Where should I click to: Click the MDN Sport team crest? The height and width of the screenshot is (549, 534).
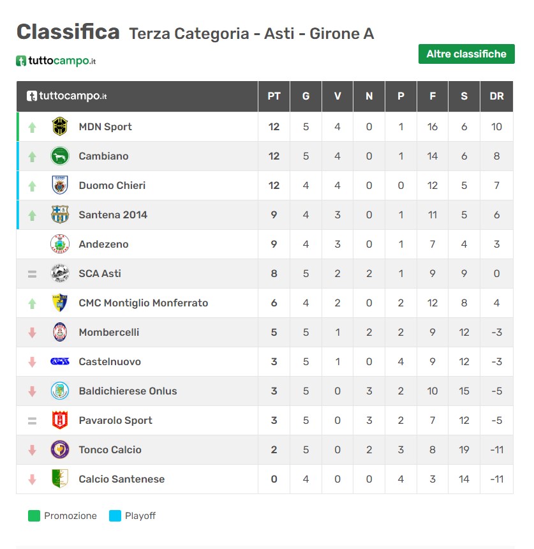pyautogui.click(x=60, y=126)
